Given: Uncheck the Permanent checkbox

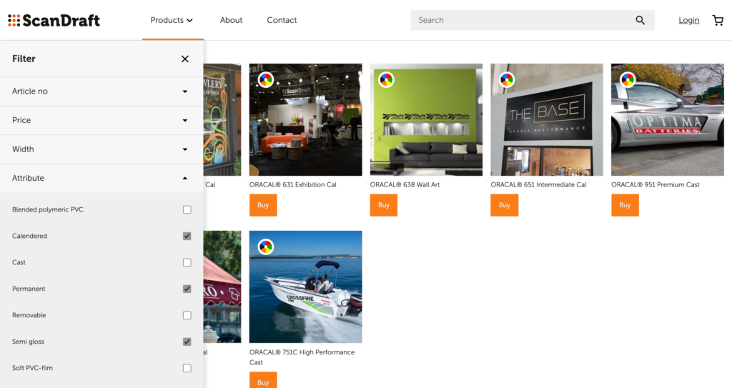Looking at the screenshot, I should coord(187,289).
